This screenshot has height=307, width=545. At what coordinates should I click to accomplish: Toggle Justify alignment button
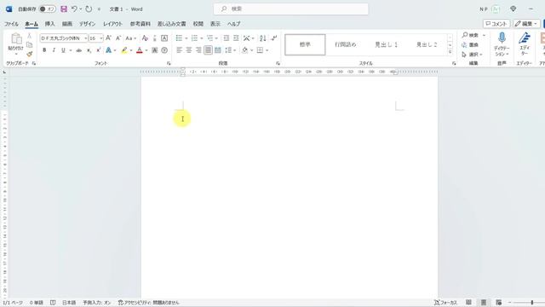(x=208, y=50)
